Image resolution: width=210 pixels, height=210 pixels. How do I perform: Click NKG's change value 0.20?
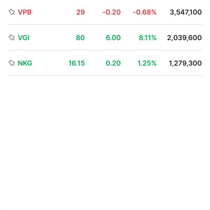point(113,63)
